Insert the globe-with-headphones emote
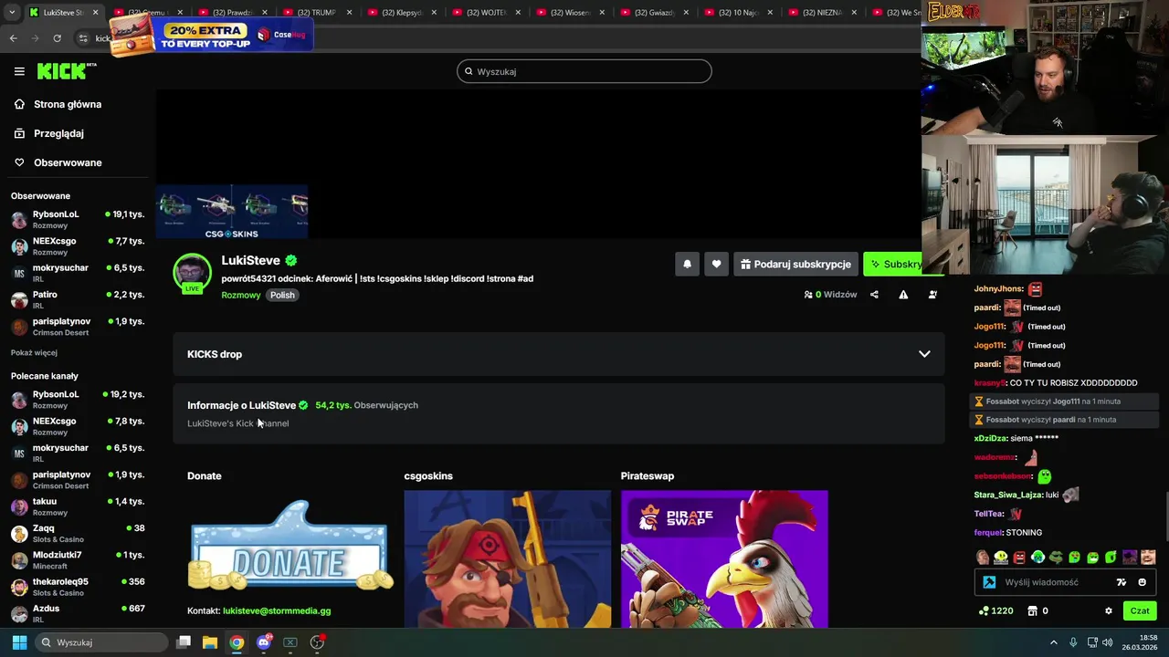This screenshot has width=1169, height=657. coord(1037,558)
